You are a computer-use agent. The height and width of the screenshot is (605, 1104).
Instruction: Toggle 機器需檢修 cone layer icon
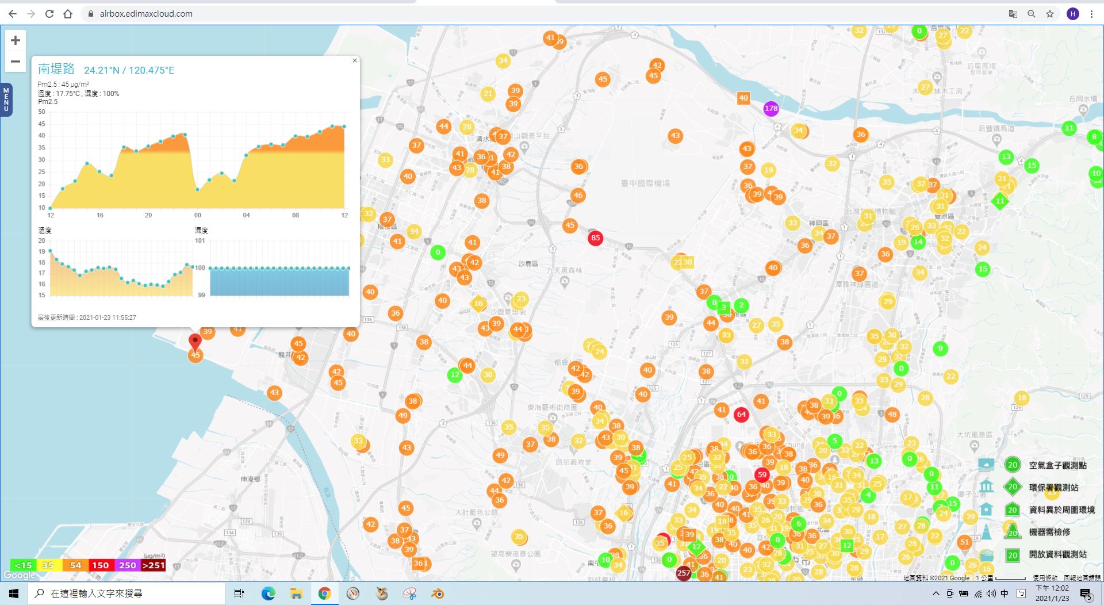(x=986, y=532)
